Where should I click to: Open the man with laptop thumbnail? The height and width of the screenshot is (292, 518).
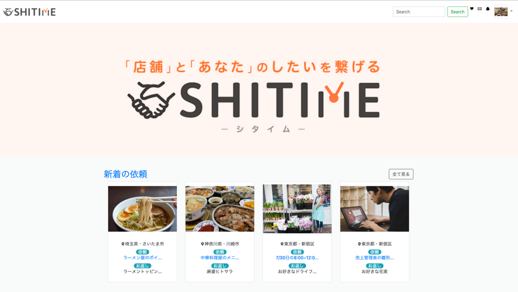tap(374, 209)
